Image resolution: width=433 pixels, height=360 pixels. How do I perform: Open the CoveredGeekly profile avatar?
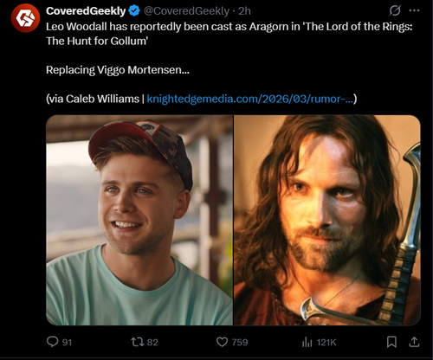pos(25,18)
